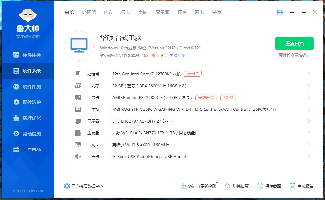Click the green 重新扫描 button

[294, 43]
